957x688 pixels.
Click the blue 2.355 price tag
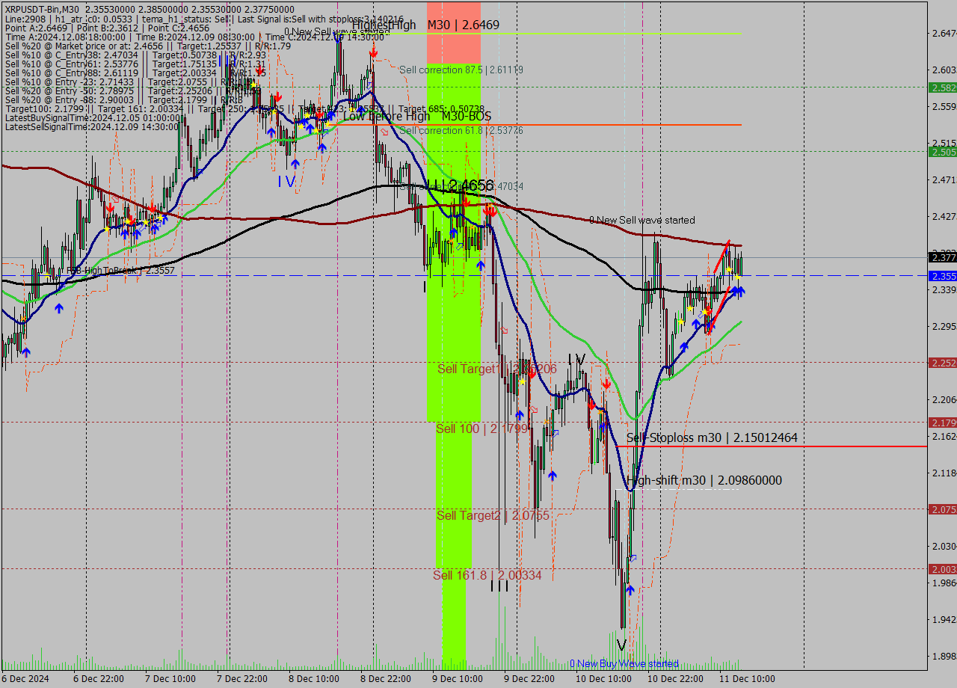tap(942, 276)
